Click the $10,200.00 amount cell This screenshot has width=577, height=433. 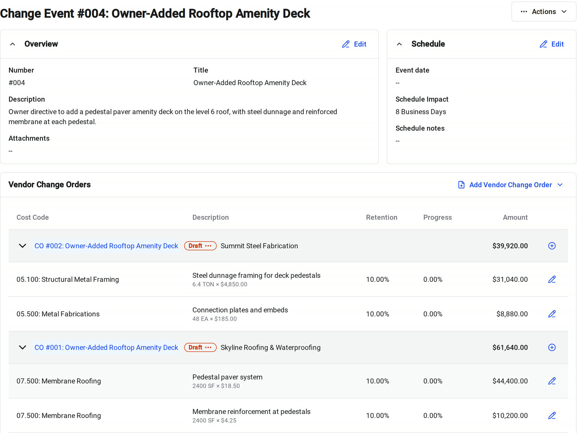510,416
